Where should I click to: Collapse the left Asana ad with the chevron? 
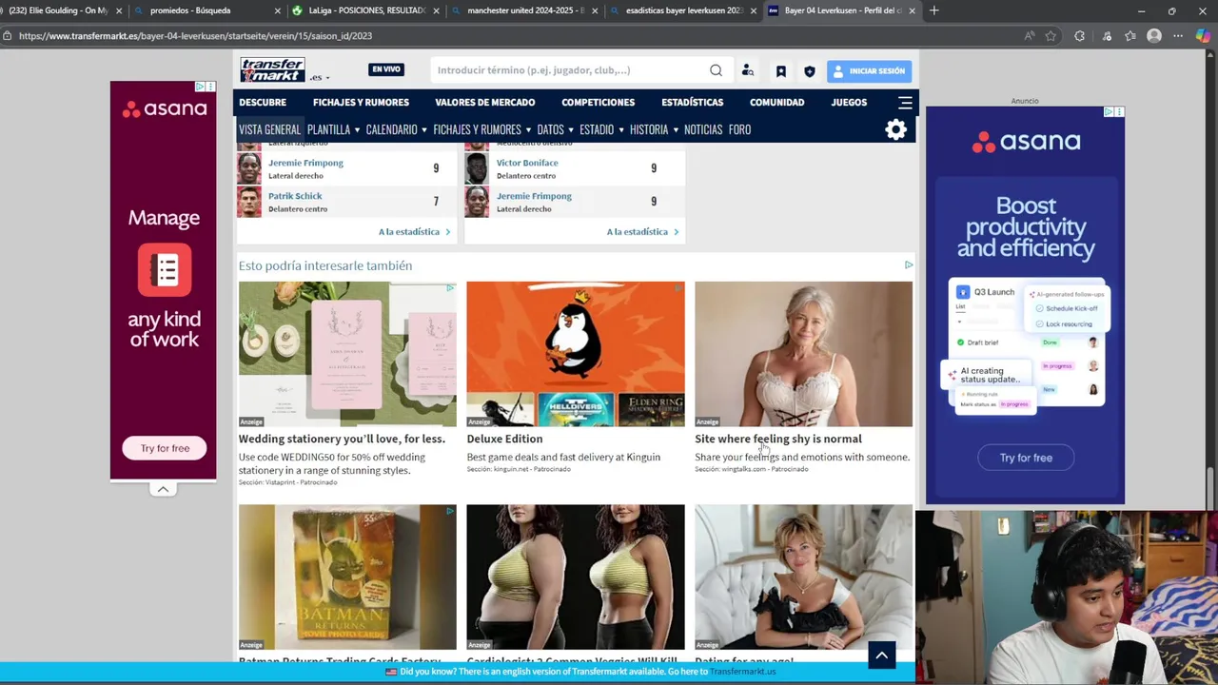[163, 489]
